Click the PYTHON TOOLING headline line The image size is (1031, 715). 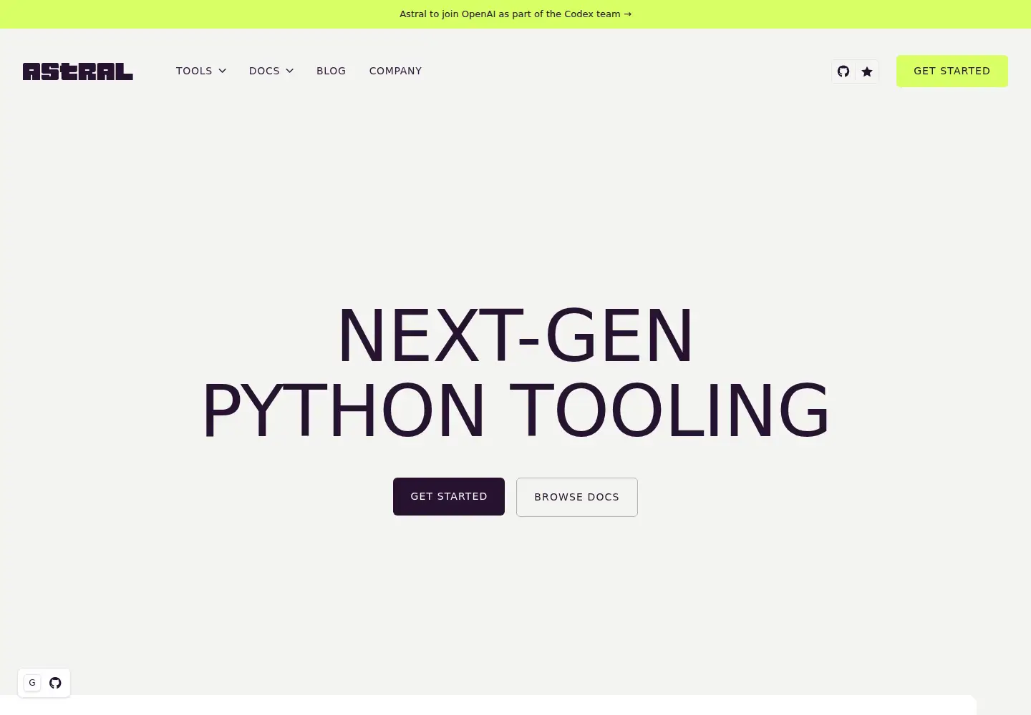515,410
